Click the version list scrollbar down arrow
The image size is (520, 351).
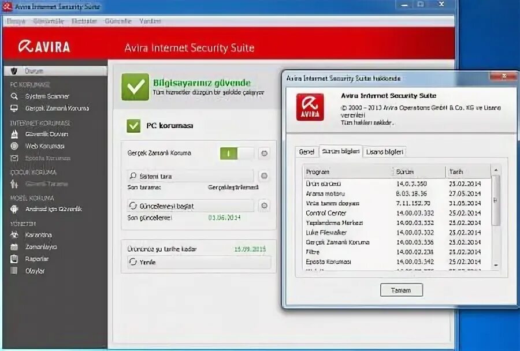coord(496,265)
